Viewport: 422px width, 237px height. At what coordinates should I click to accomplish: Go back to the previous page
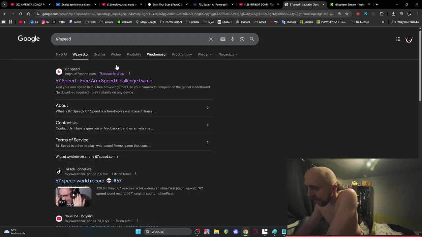click(x=5, y=14)
